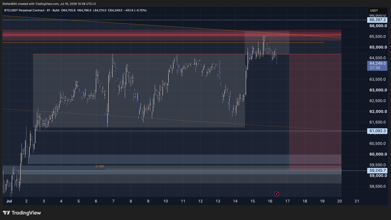
Task: Click the 61,092.3 price label
Action: [x=377, y=131]
